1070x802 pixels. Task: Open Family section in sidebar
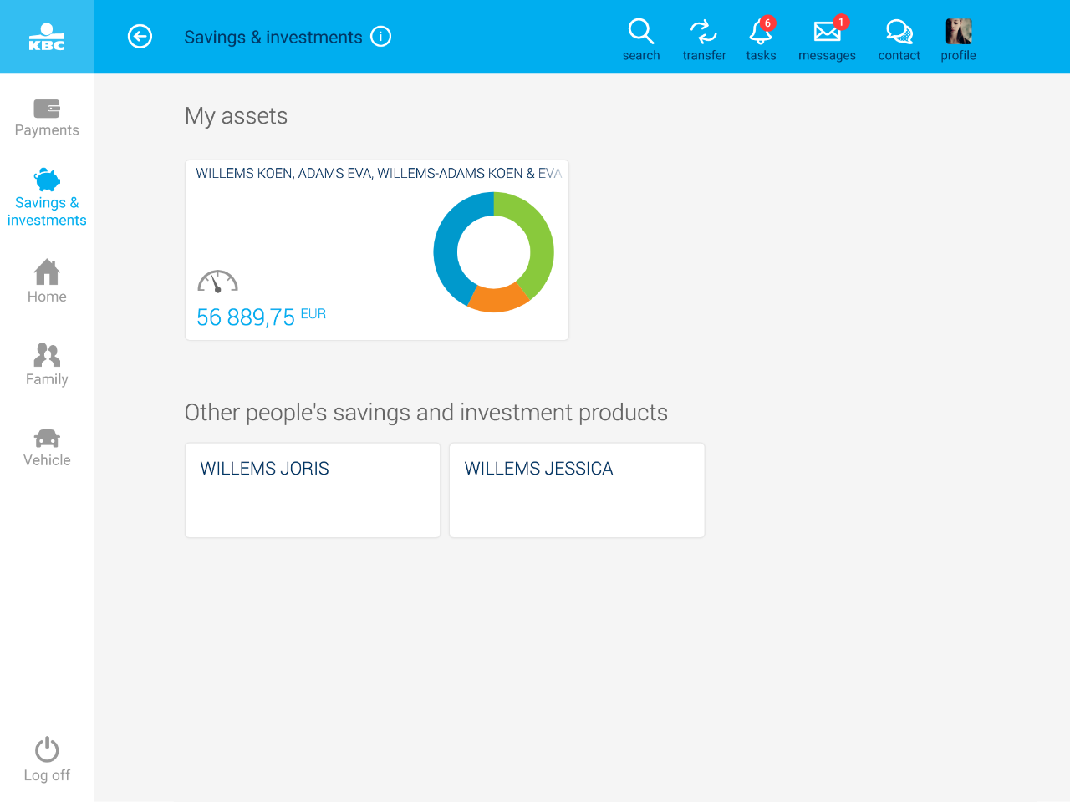coord(47,365)
